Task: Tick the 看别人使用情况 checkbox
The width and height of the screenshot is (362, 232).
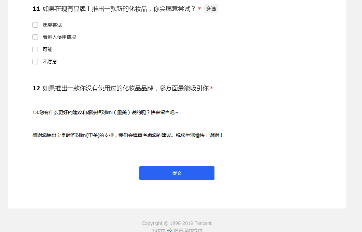Action: 35,37
